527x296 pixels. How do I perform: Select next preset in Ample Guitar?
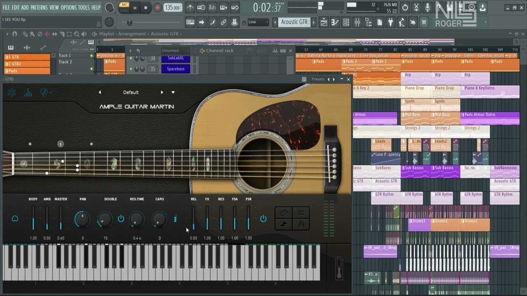click(x=162, y=92)
